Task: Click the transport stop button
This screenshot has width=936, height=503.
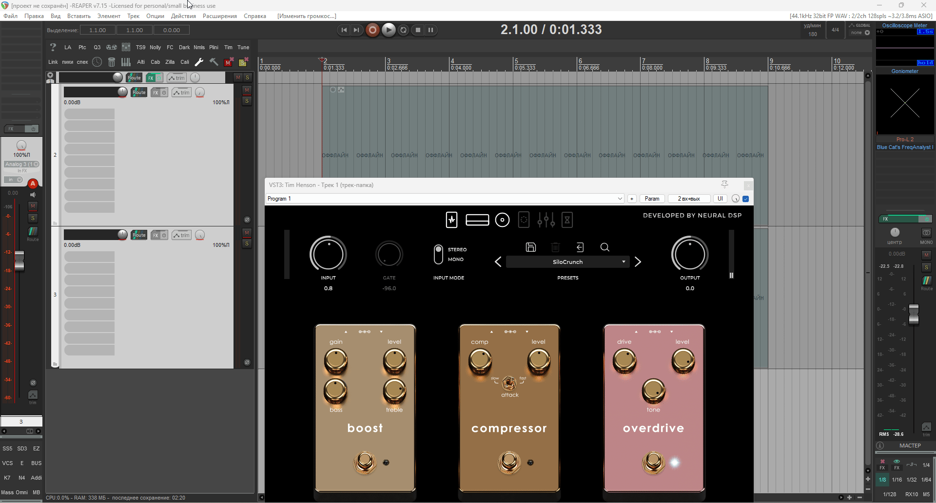Action: tap(418, 30)
